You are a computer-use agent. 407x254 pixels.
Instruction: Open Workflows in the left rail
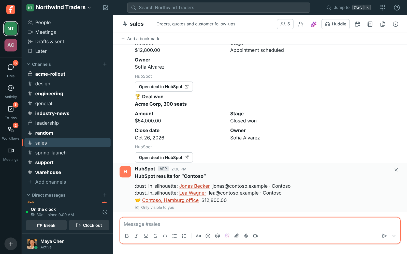pos(11,133)
